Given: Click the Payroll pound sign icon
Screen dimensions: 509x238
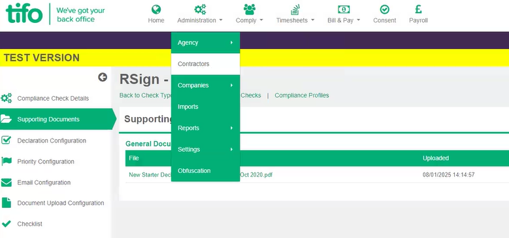Looking at the screenshot, I should coord(418,9).
